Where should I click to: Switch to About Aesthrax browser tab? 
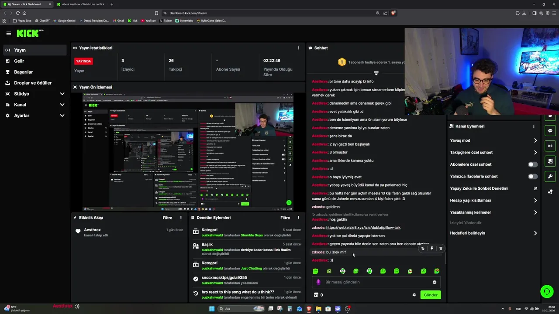point(81,4)
